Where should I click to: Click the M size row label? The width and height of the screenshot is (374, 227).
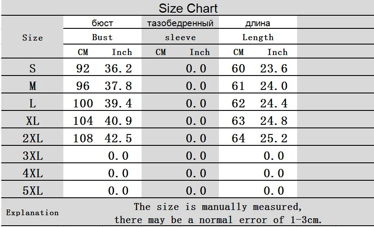pos(33,86)
